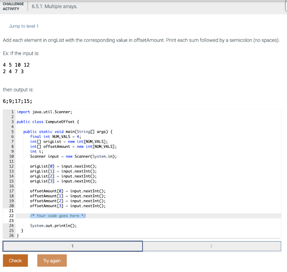Click the "Your code goes here" comment line
Viewport: 287px width, 272px height.
tap(58, 216)
